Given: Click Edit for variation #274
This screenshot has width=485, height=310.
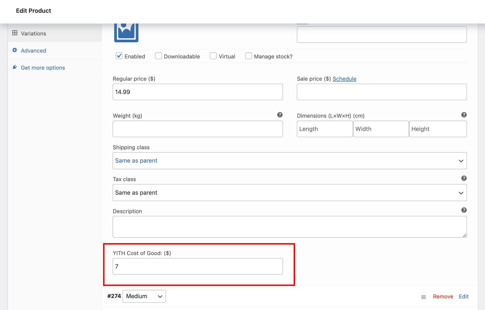Looking at the screenshot, I should (464, 296).
